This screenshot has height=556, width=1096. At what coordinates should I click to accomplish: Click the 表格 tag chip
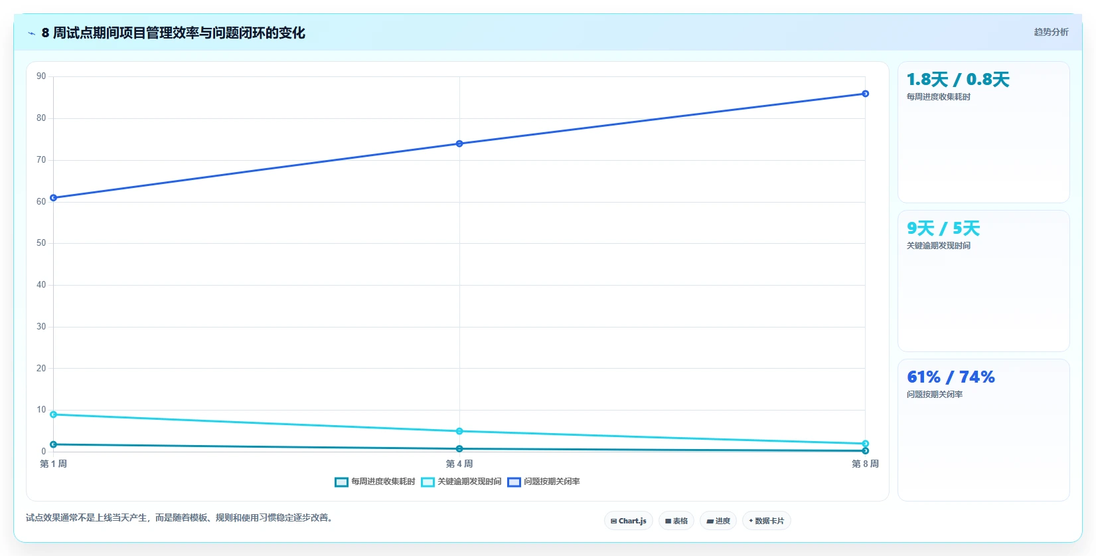(676, 521)
